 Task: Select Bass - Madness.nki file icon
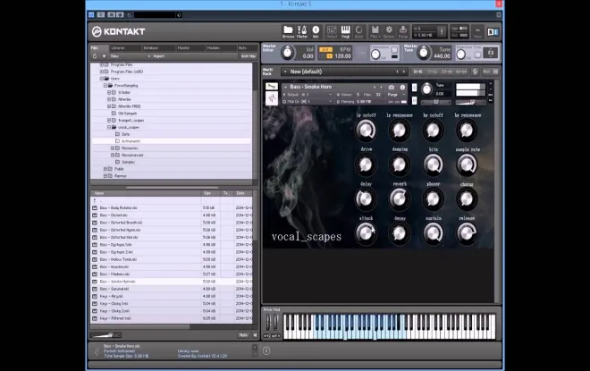[95, 274]
